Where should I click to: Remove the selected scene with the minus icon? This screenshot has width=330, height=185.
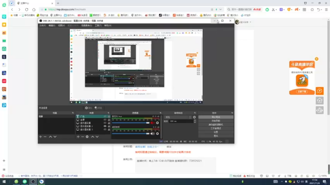45,137
